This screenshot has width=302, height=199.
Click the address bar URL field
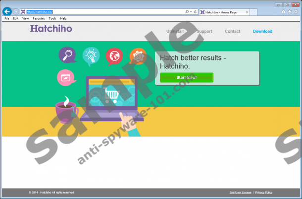[x=99, y=11]
